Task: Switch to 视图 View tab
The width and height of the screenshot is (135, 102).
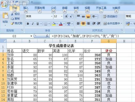Action: click(x=87, y=8)
